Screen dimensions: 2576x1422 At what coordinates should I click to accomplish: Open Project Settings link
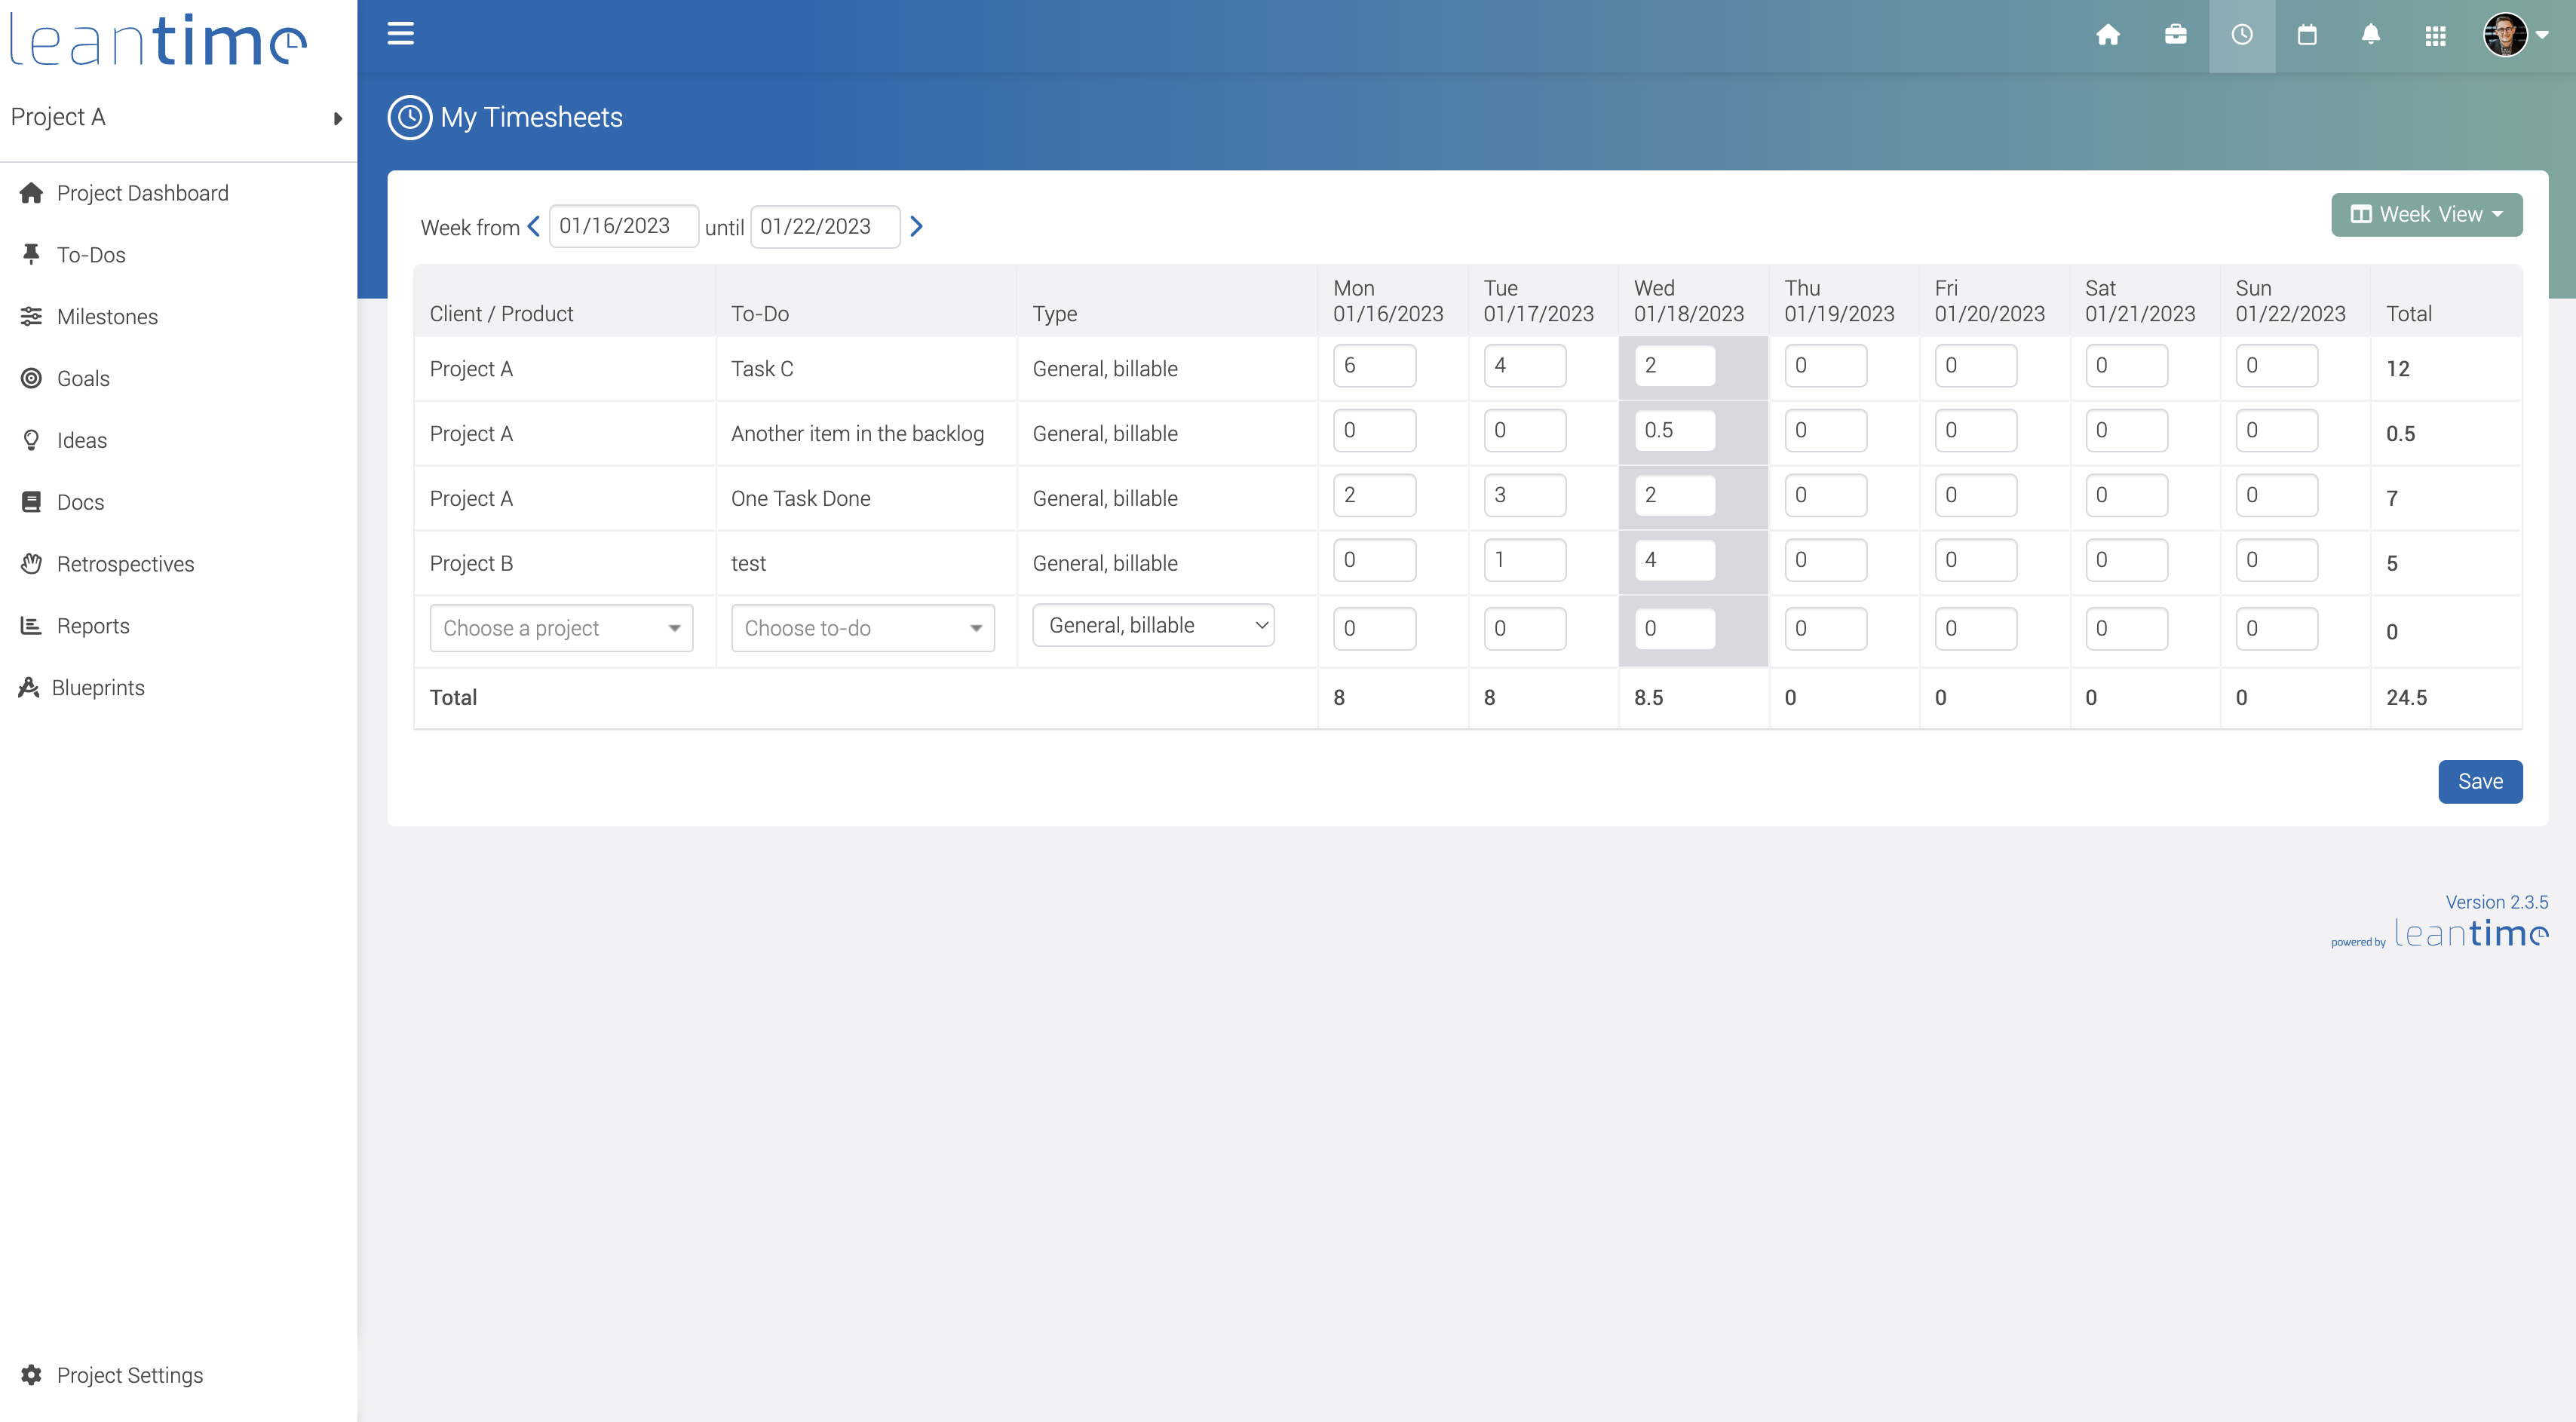point(129,1375)
